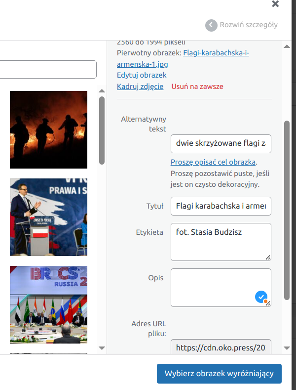
Task: Open 'Proszę opisać cel obrazka' help link
Action: pyautogui.click(x=213, y=162)
